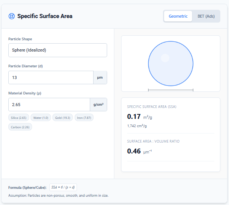The height and width of the screenshot is (205, 229).
Task: Click the 0.17 m²/g SSA result value
Action: pos(140,117)
